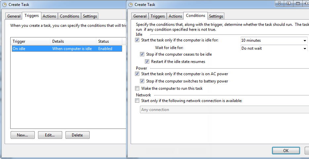Click the dotted grid titlebar icon
Viewport: 309px width, 159px height.
click(x=298, y=3)
